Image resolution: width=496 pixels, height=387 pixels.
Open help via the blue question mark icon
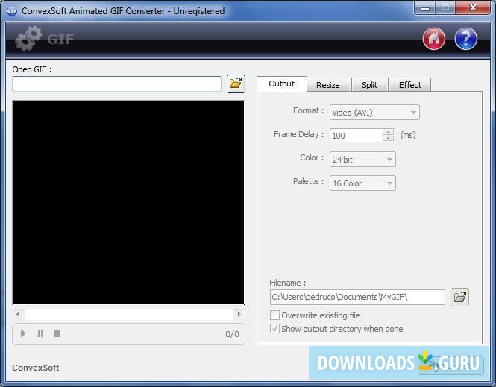pos(465,39)
